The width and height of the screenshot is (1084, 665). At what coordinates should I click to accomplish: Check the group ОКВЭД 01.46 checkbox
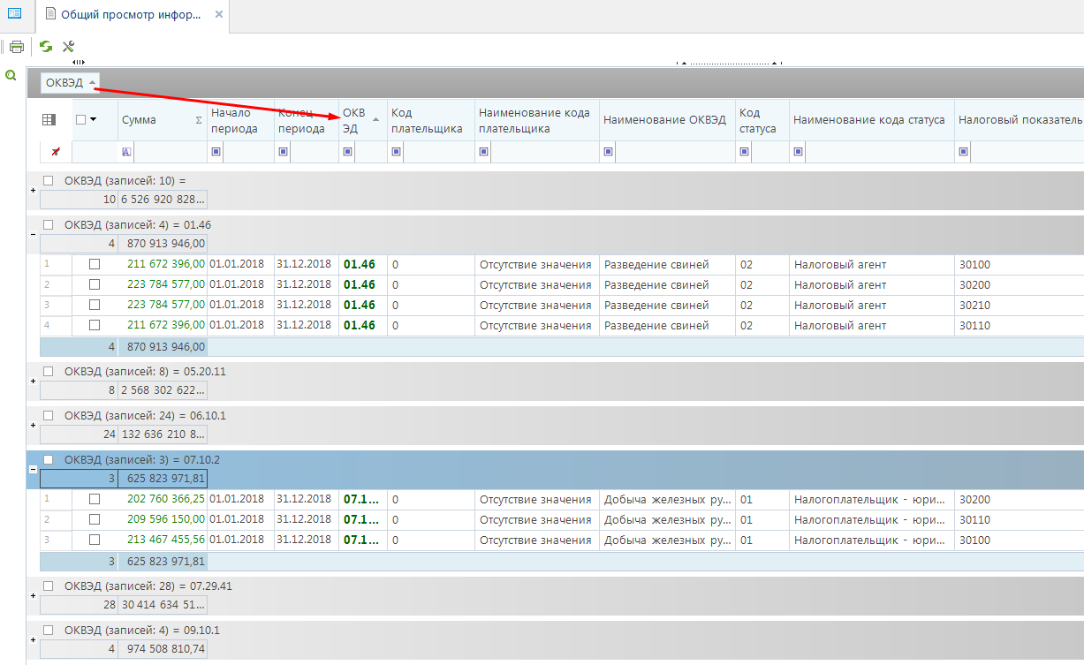[x=49, y=224]
